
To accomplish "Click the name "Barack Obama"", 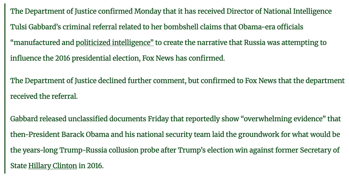I will [x=76, y=134].
